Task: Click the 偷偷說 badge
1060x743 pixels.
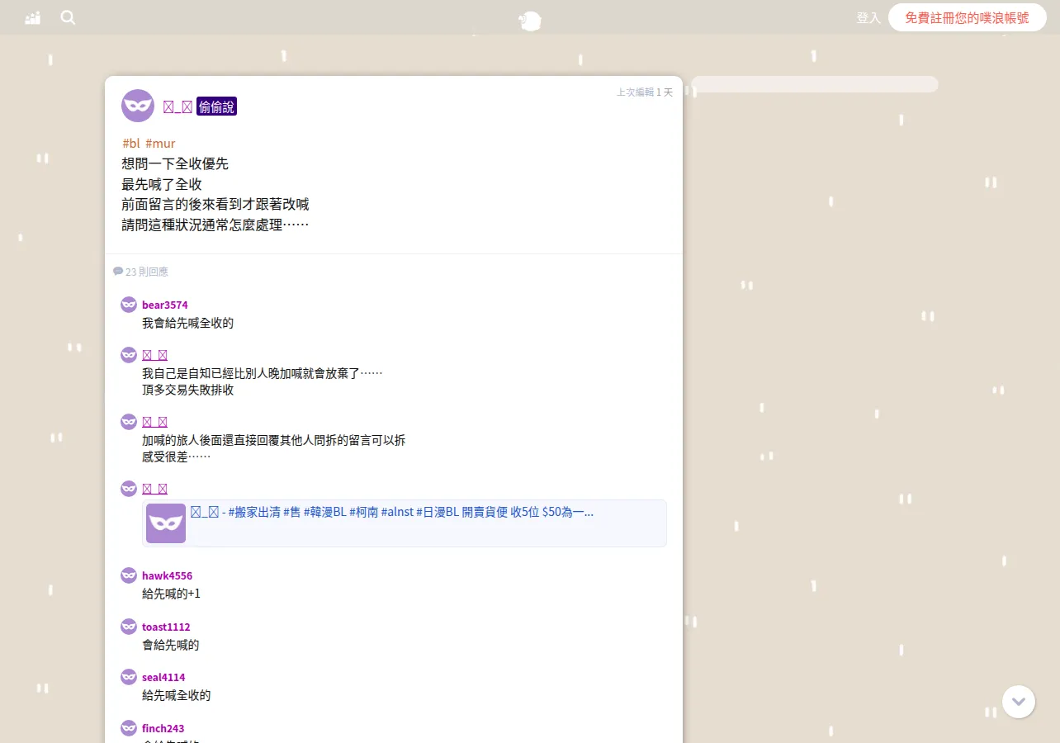Action: (x=216, y=106)
